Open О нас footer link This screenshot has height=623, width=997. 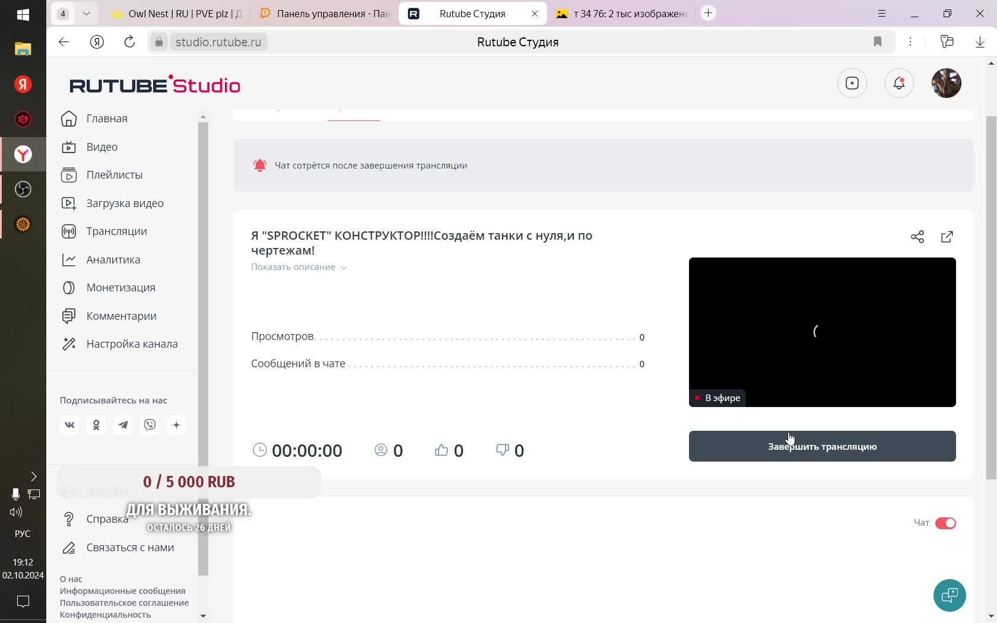click(x=71, y=579)
